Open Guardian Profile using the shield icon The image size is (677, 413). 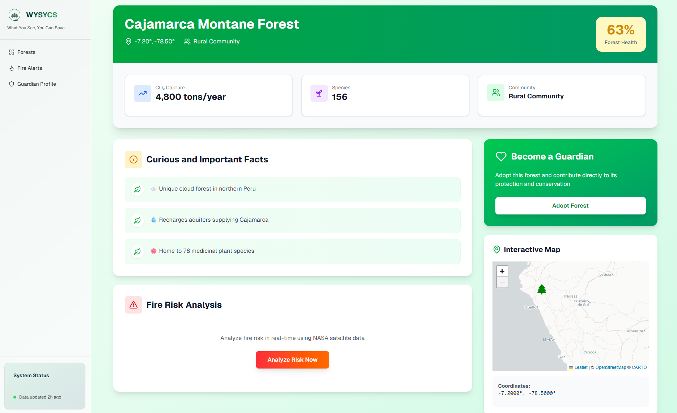click(x=12, y=84)
